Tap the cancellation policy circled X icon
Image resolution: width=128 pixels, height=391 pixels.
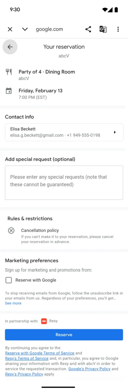click(x=11, y=231)
